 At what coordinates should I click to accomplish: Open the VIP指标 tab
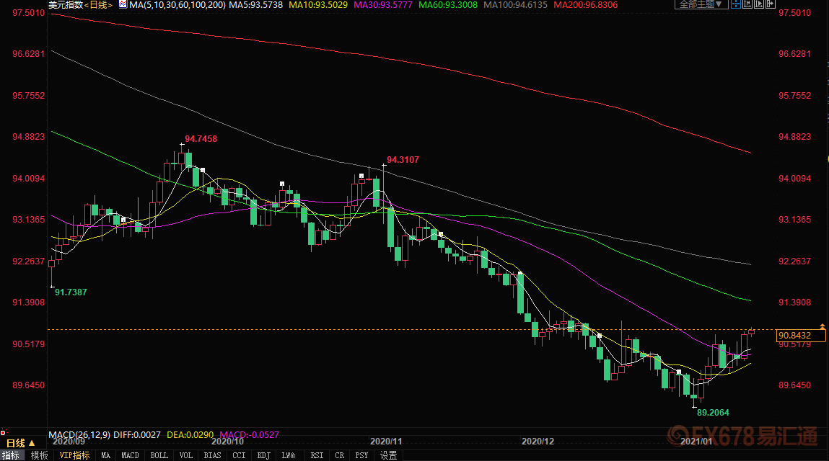(x=74, y=455)
